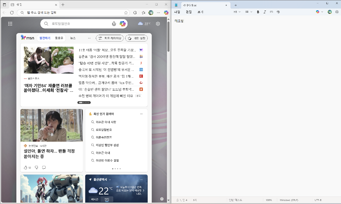
Task: Toggle Italic formatting in Notepad
Action: 265,12
